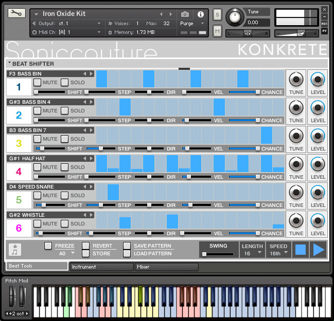This screenshot has height=321, width=334.
Task: Adjust track 5 STEP slider
Action: click(x=100, y=205)
